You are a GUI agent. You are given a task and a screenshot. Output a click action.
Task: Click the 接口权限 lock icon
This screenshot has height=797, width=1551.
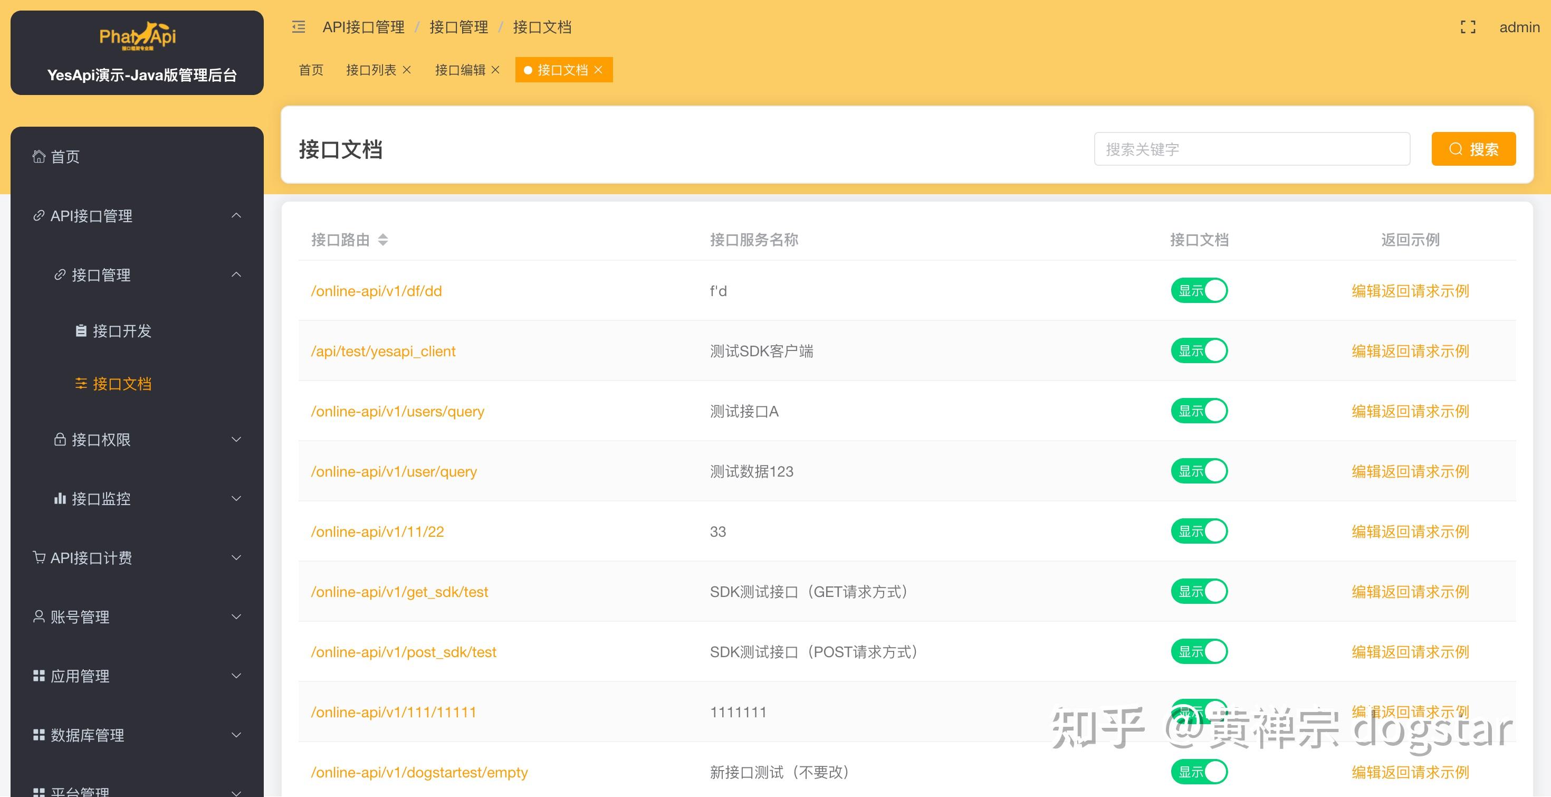[x=60, y=439]
